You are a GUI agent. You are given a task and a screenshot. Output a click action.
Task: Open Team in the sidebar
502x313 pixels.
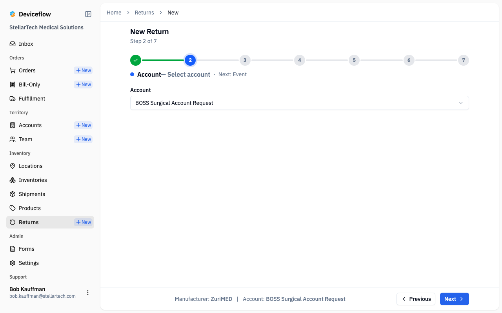25,139
